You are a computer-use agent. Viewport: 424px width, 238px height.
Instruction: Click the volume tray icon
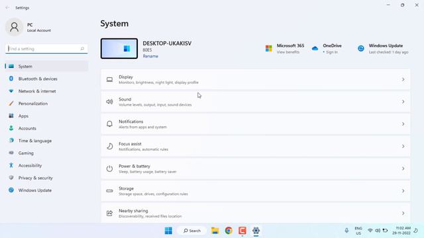point(378,231)
